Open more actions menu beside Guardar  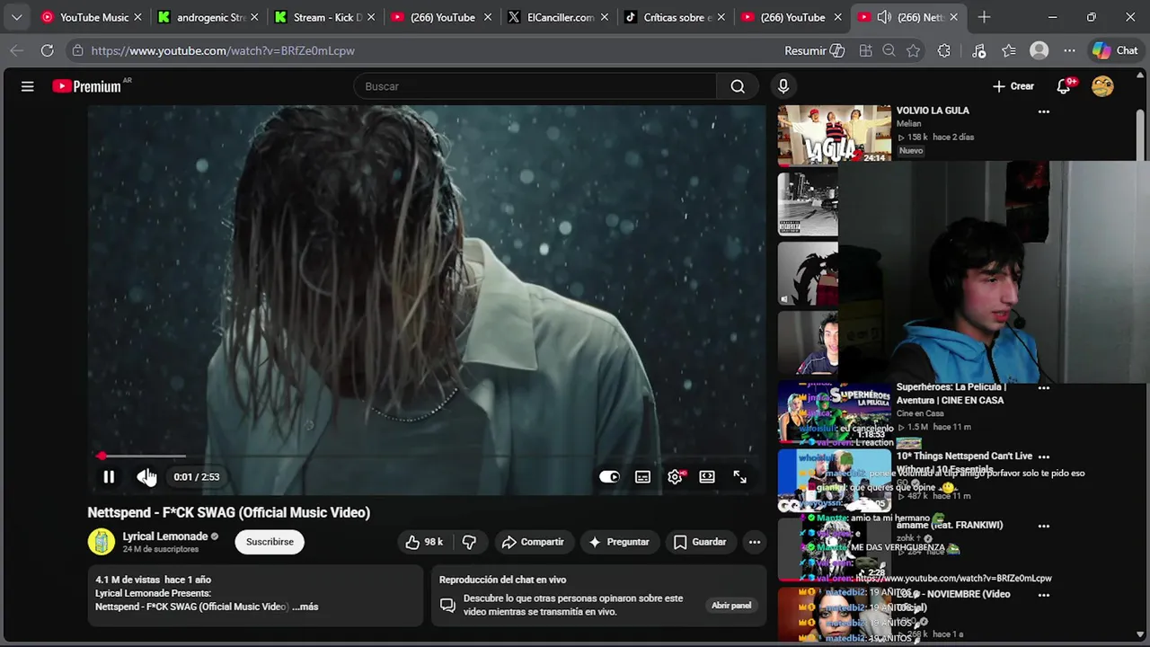pos(755,542)
